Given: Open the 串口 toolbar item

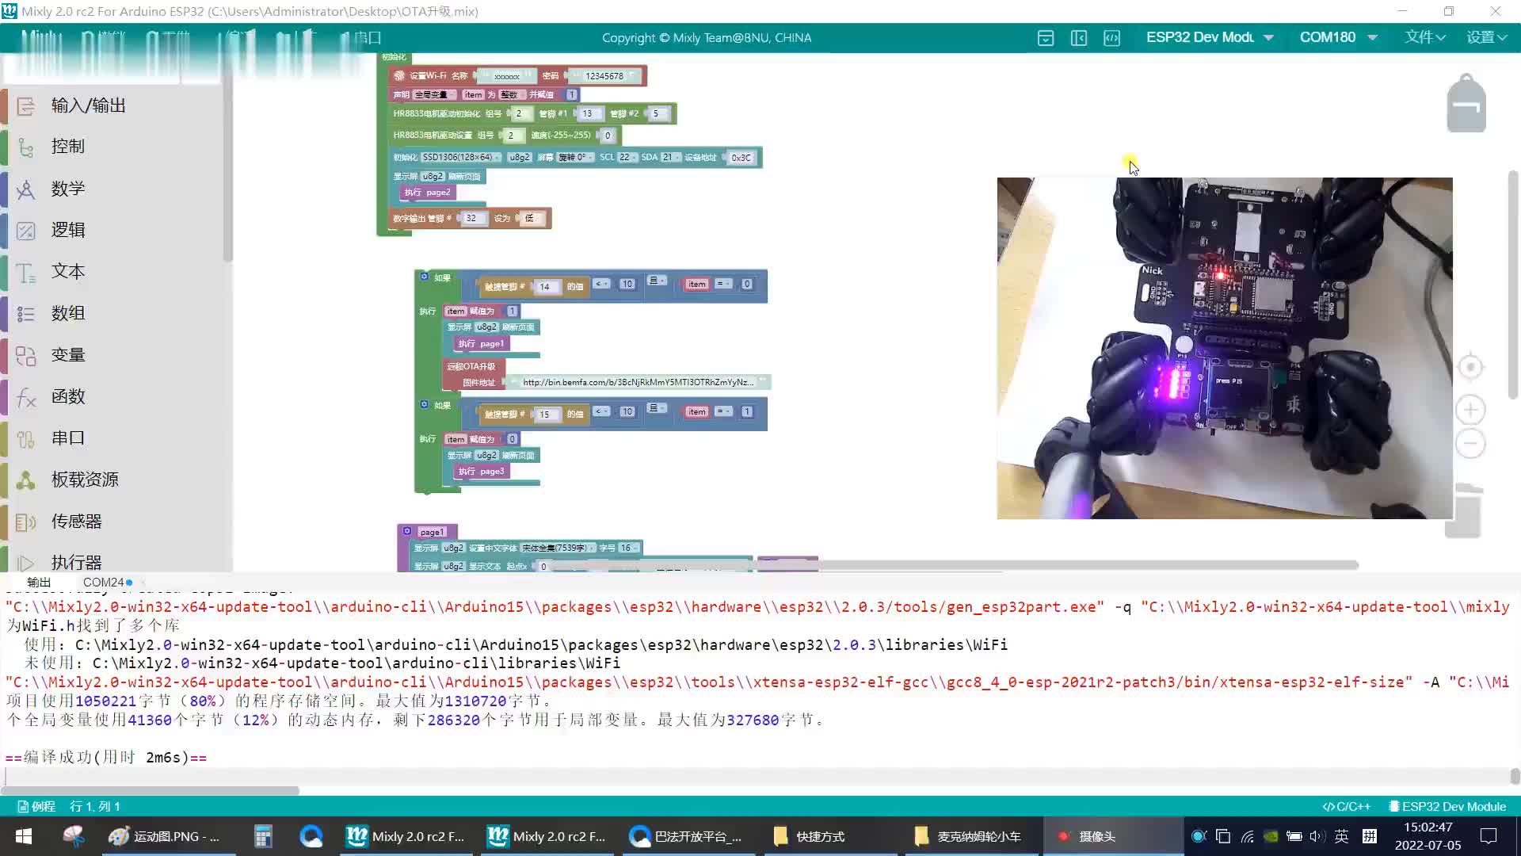Looking at the screenshot, I should 361,37.
